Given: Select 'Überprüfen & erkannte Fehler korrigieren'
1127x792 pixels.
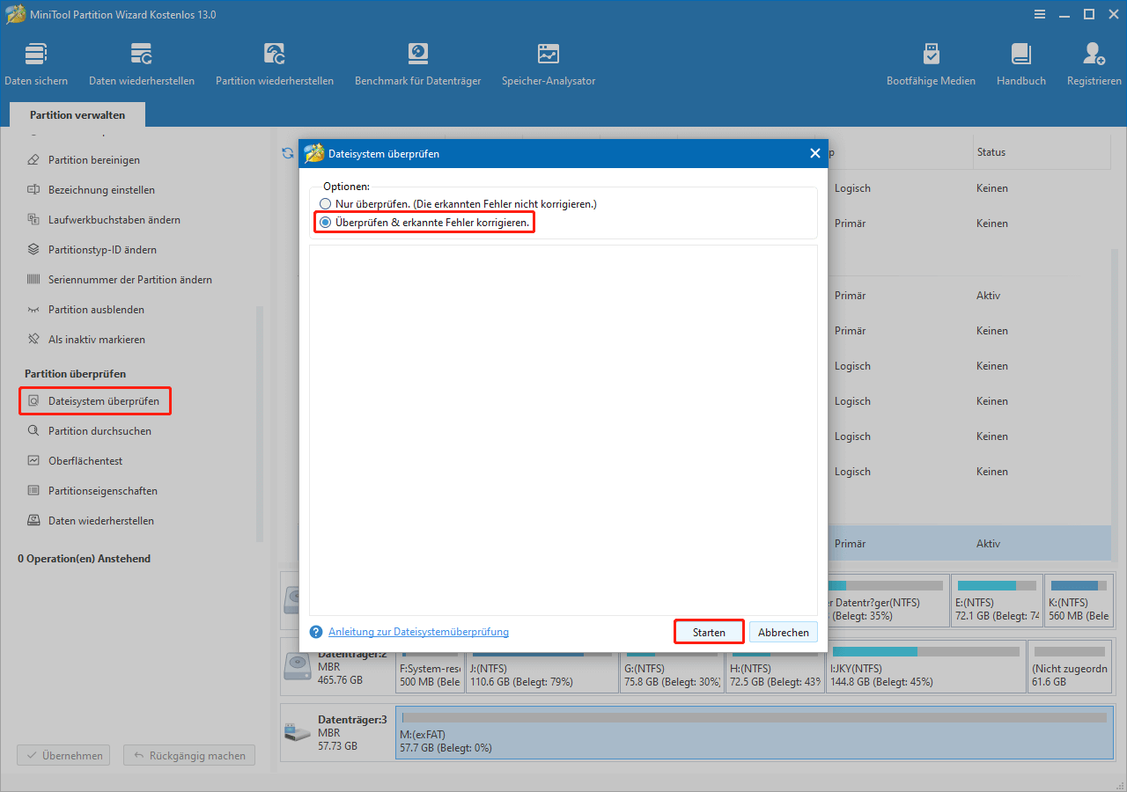Looking at the screenshot, I should pyautogui.click(x=325, y=222).
